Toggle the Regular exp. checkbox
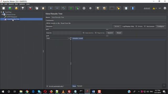 (96, 33)
